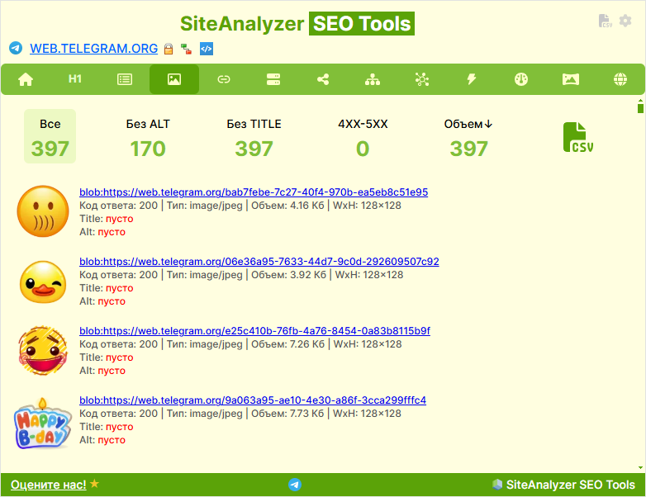
Task: Open the content list tab icon
Action: 125,79
